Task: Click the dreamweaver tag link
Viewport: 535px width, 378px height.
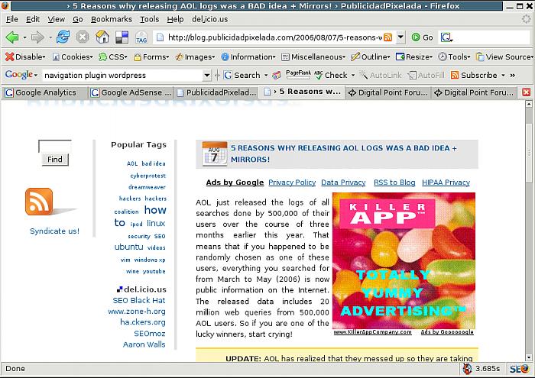Action: point(147,187)
